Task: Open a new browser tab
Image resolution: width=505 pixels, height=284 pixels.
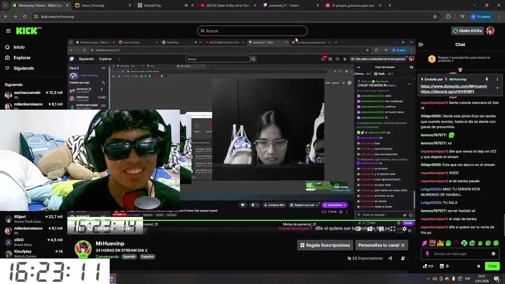Action: [390, 6]
